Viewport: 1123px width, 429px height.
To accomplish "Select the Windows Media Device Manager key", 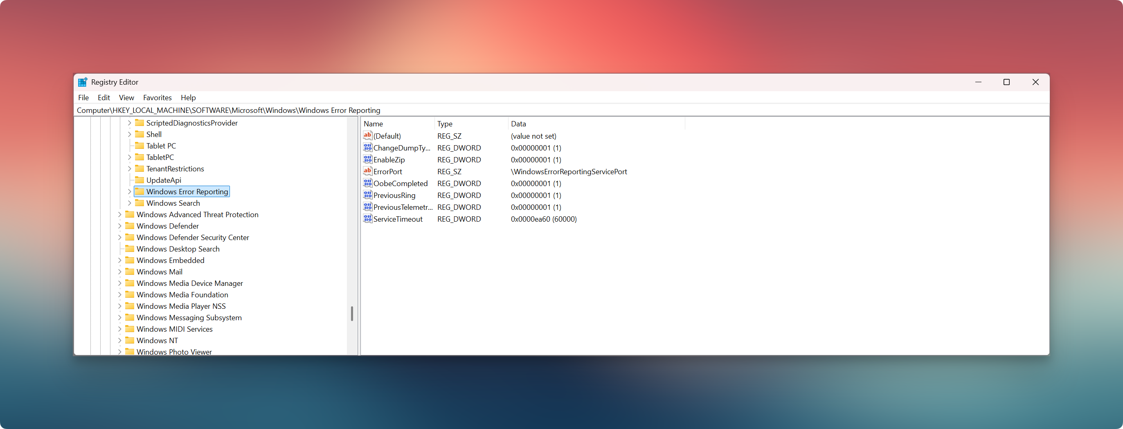I will [190, 283].
